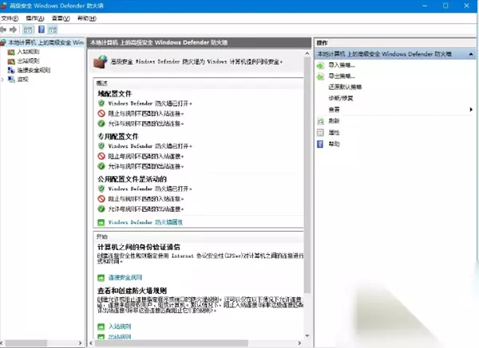479x348 pixels.
Task: Select 入站规则 in the left tree
Action: tap(28, 52)
